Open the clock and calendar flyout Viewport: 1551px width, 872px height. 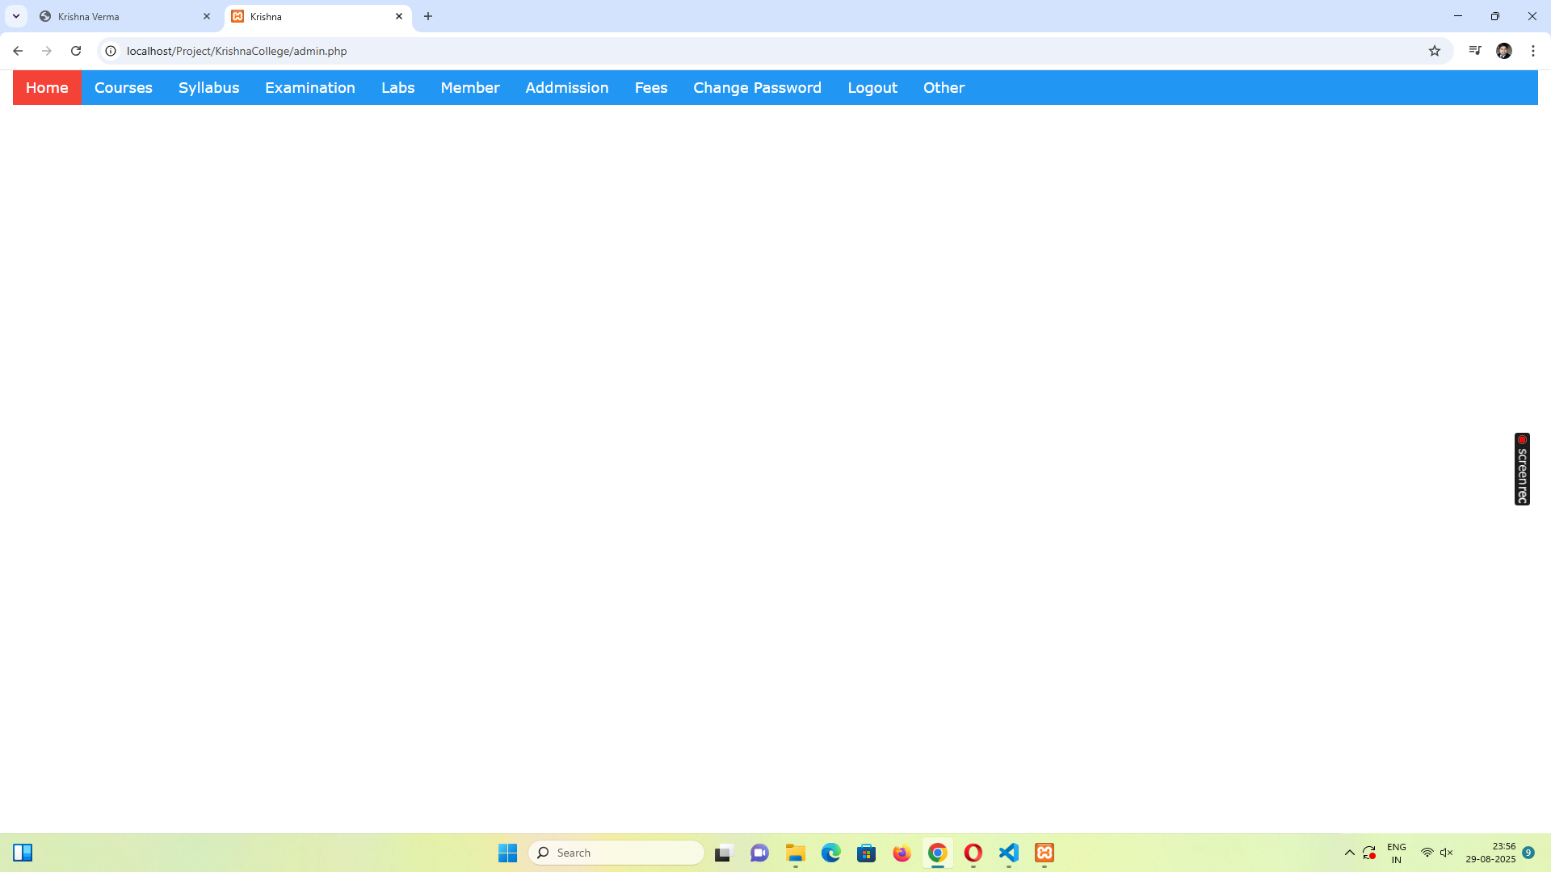pos(1490,853)
